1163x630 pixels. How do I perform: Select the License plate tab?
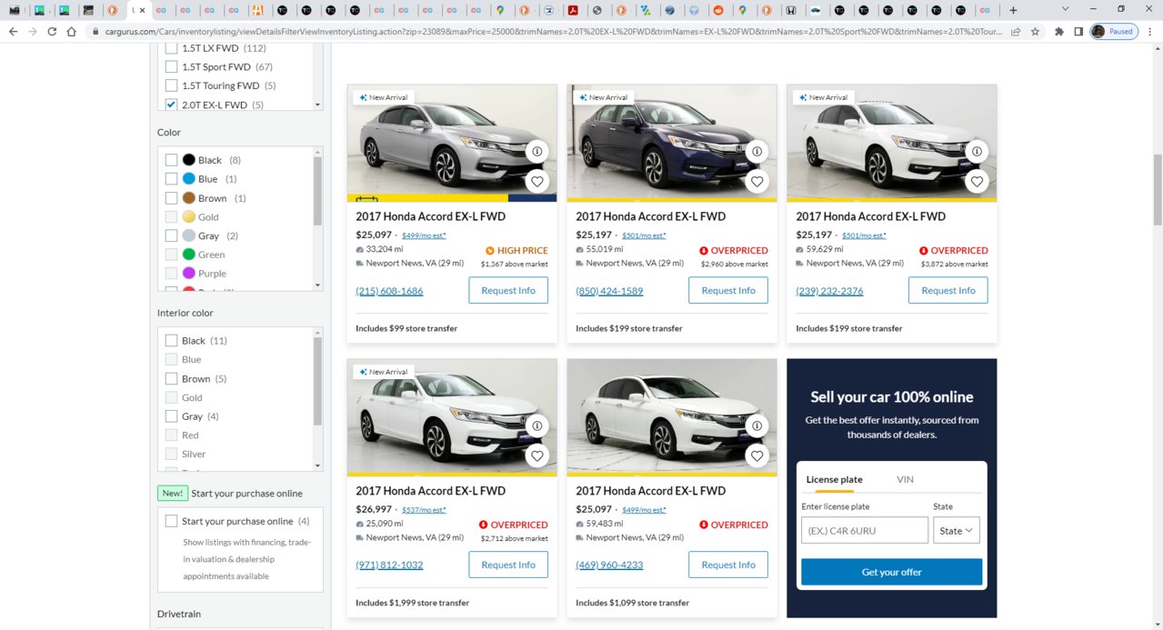click(x=834, y=479)
